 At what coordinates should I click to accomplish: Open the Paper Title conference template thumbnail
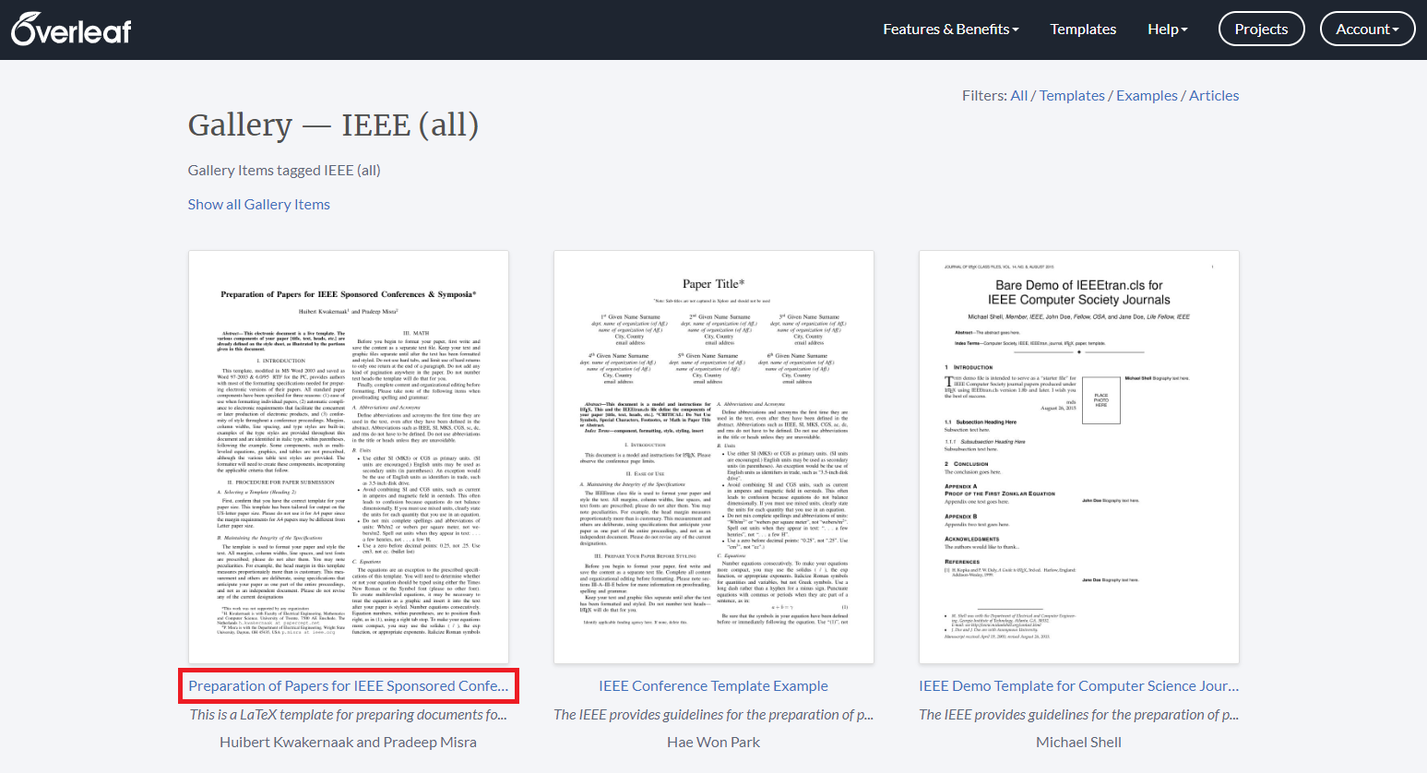(x=714, y=458)
